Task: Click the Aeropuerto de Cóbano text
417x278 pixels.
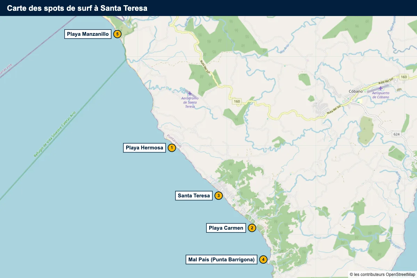Action: (x=381, y=95)
